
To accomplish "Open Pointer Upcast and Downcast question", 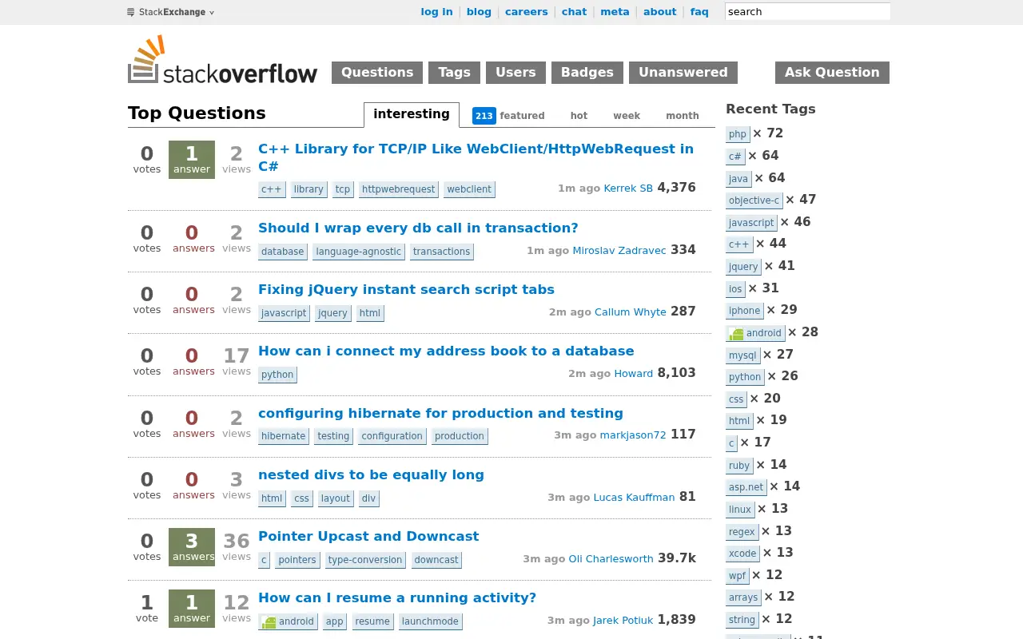I will click(368, 536).
